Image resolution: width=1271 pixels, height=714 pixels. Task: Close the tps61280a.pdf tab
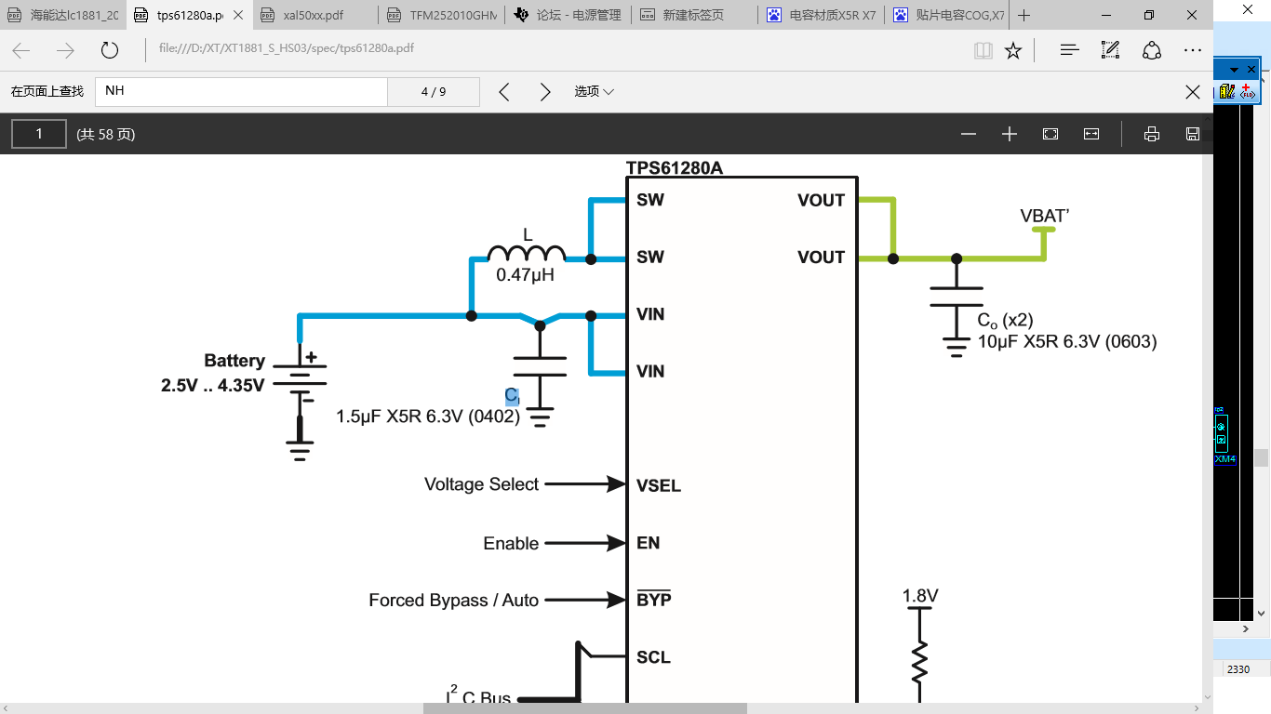239,15
